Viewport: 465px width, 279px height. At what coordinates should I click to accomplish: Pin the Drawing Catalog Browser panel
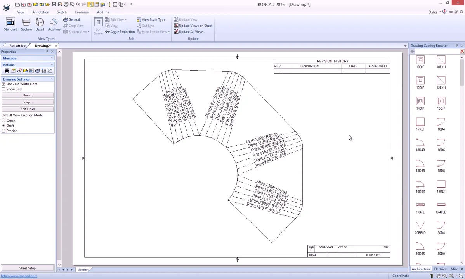[x=457, y=46]
